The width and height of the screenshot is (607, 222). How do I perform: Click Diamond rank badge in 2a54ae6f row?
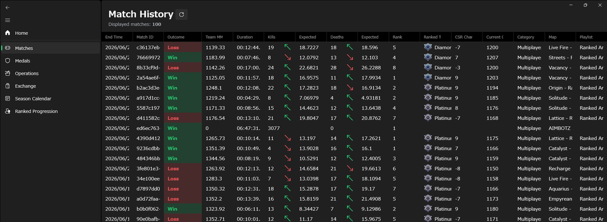click(x=428, y=78)
